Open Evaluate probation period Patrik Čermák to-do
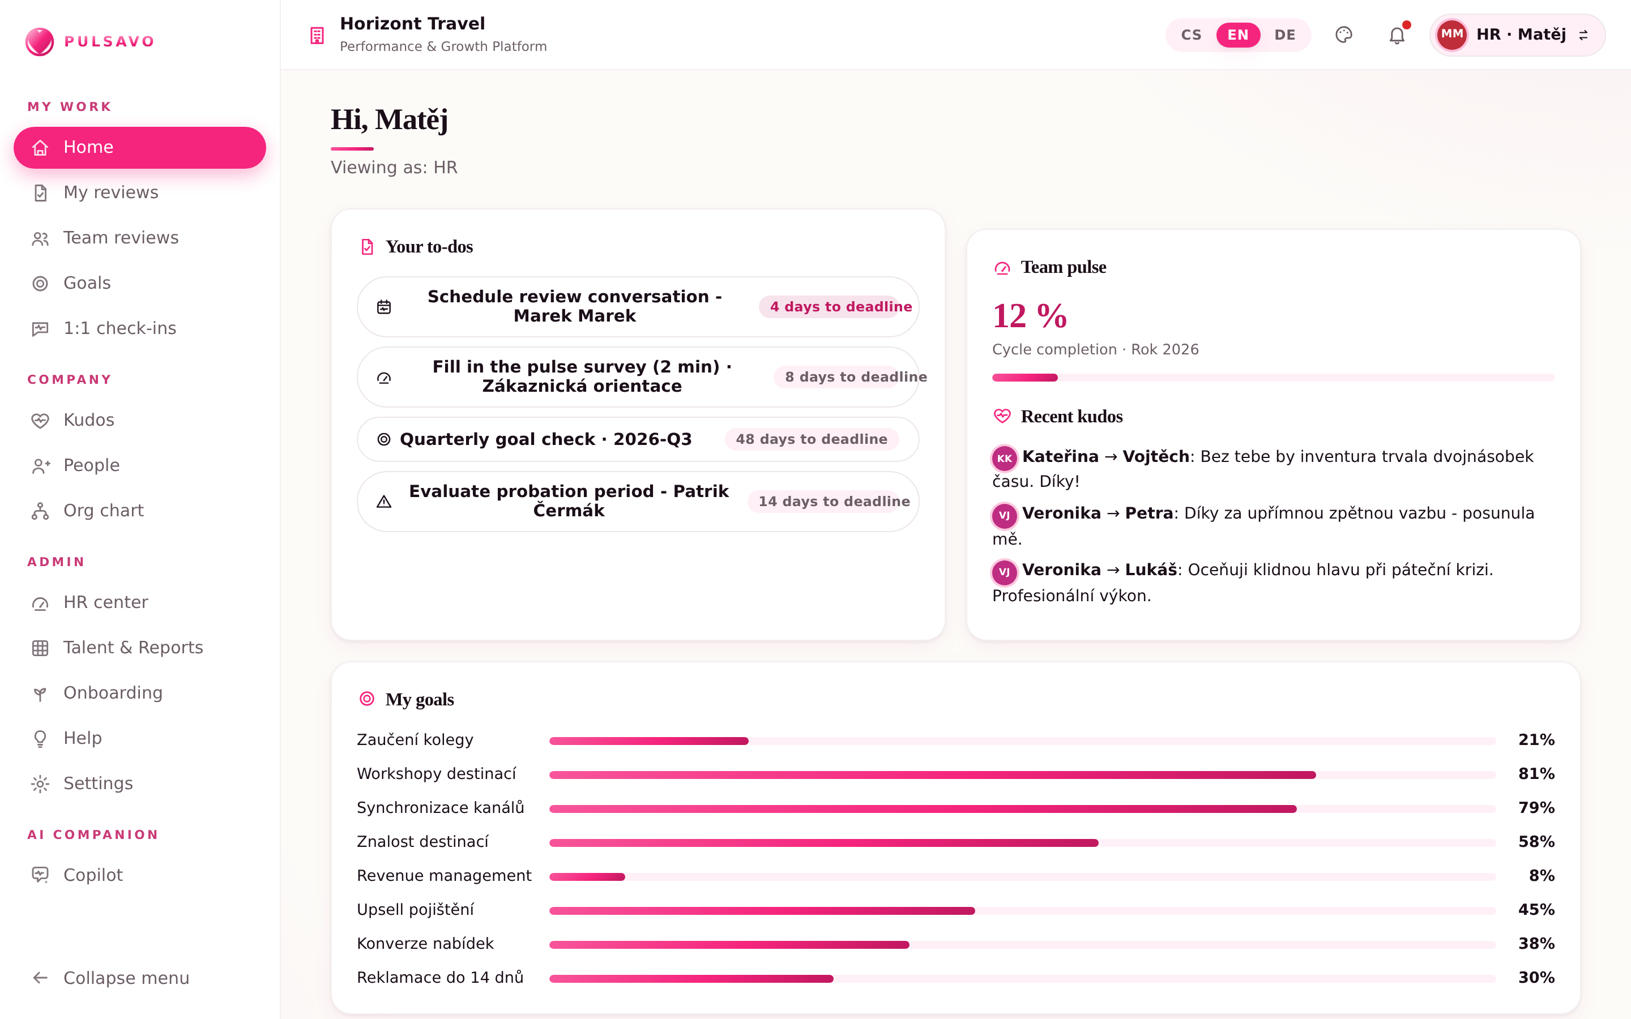Screen dimensions: 1631x1019 (x=638, y=502)
